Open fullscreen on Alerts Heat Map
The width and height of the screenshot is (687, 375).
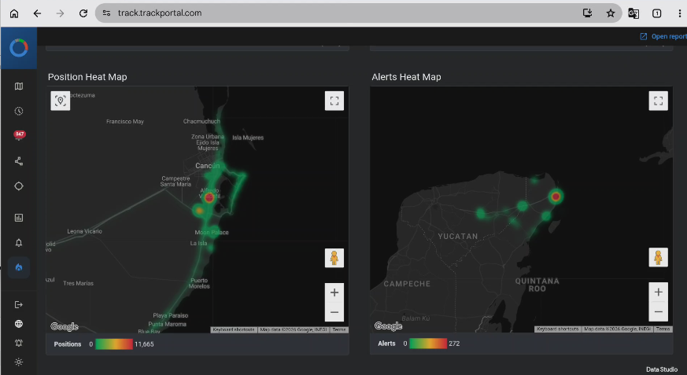tap(658, 101)
